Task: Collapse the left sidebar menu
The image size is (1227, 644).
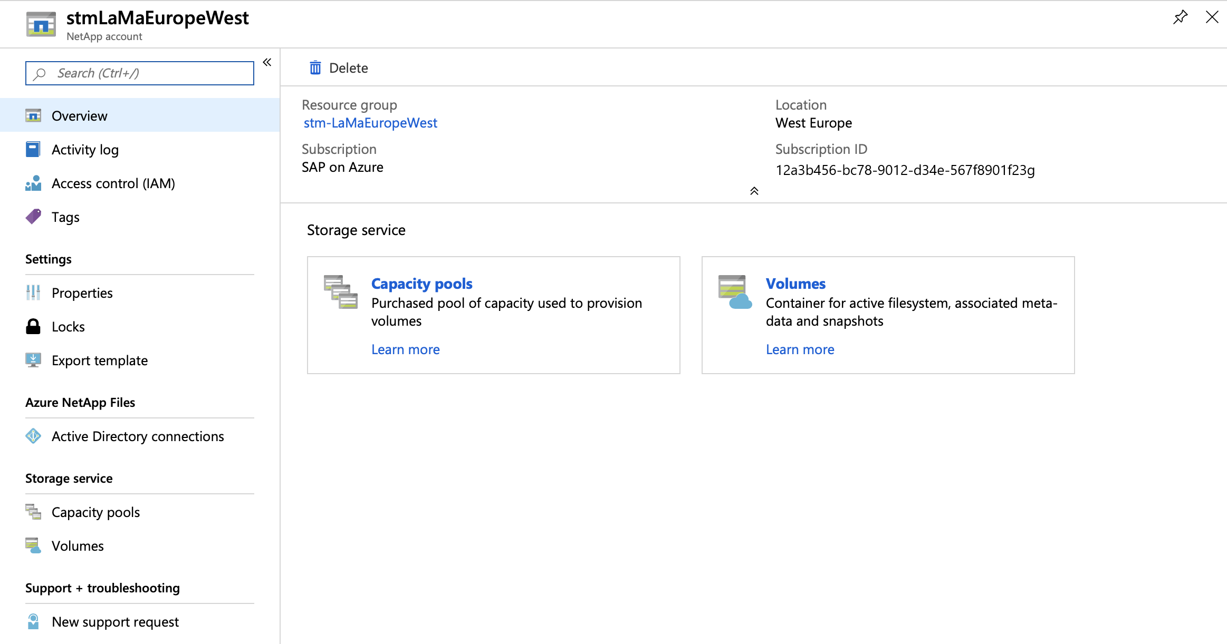Action: click(x=267, y=63)
